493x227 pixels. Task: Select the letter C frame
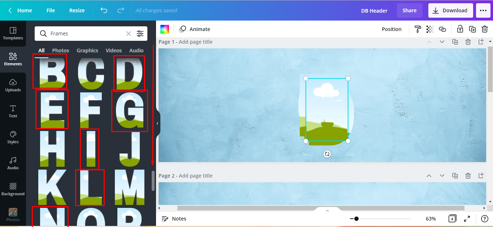tap(91, 73)
